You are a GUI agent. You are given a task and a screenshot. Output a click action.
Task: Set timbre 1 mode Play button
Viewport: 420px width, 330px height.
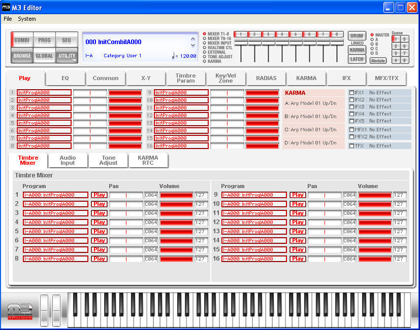(x=99, y=195)
